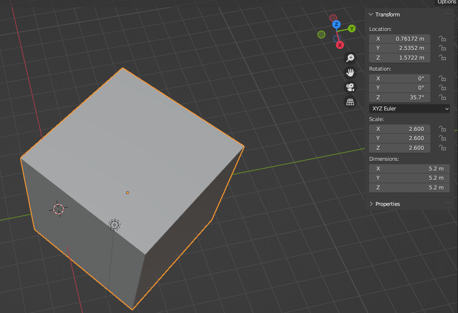
Task: Click the cube's orange origin dot
Action: click(127, 193)
